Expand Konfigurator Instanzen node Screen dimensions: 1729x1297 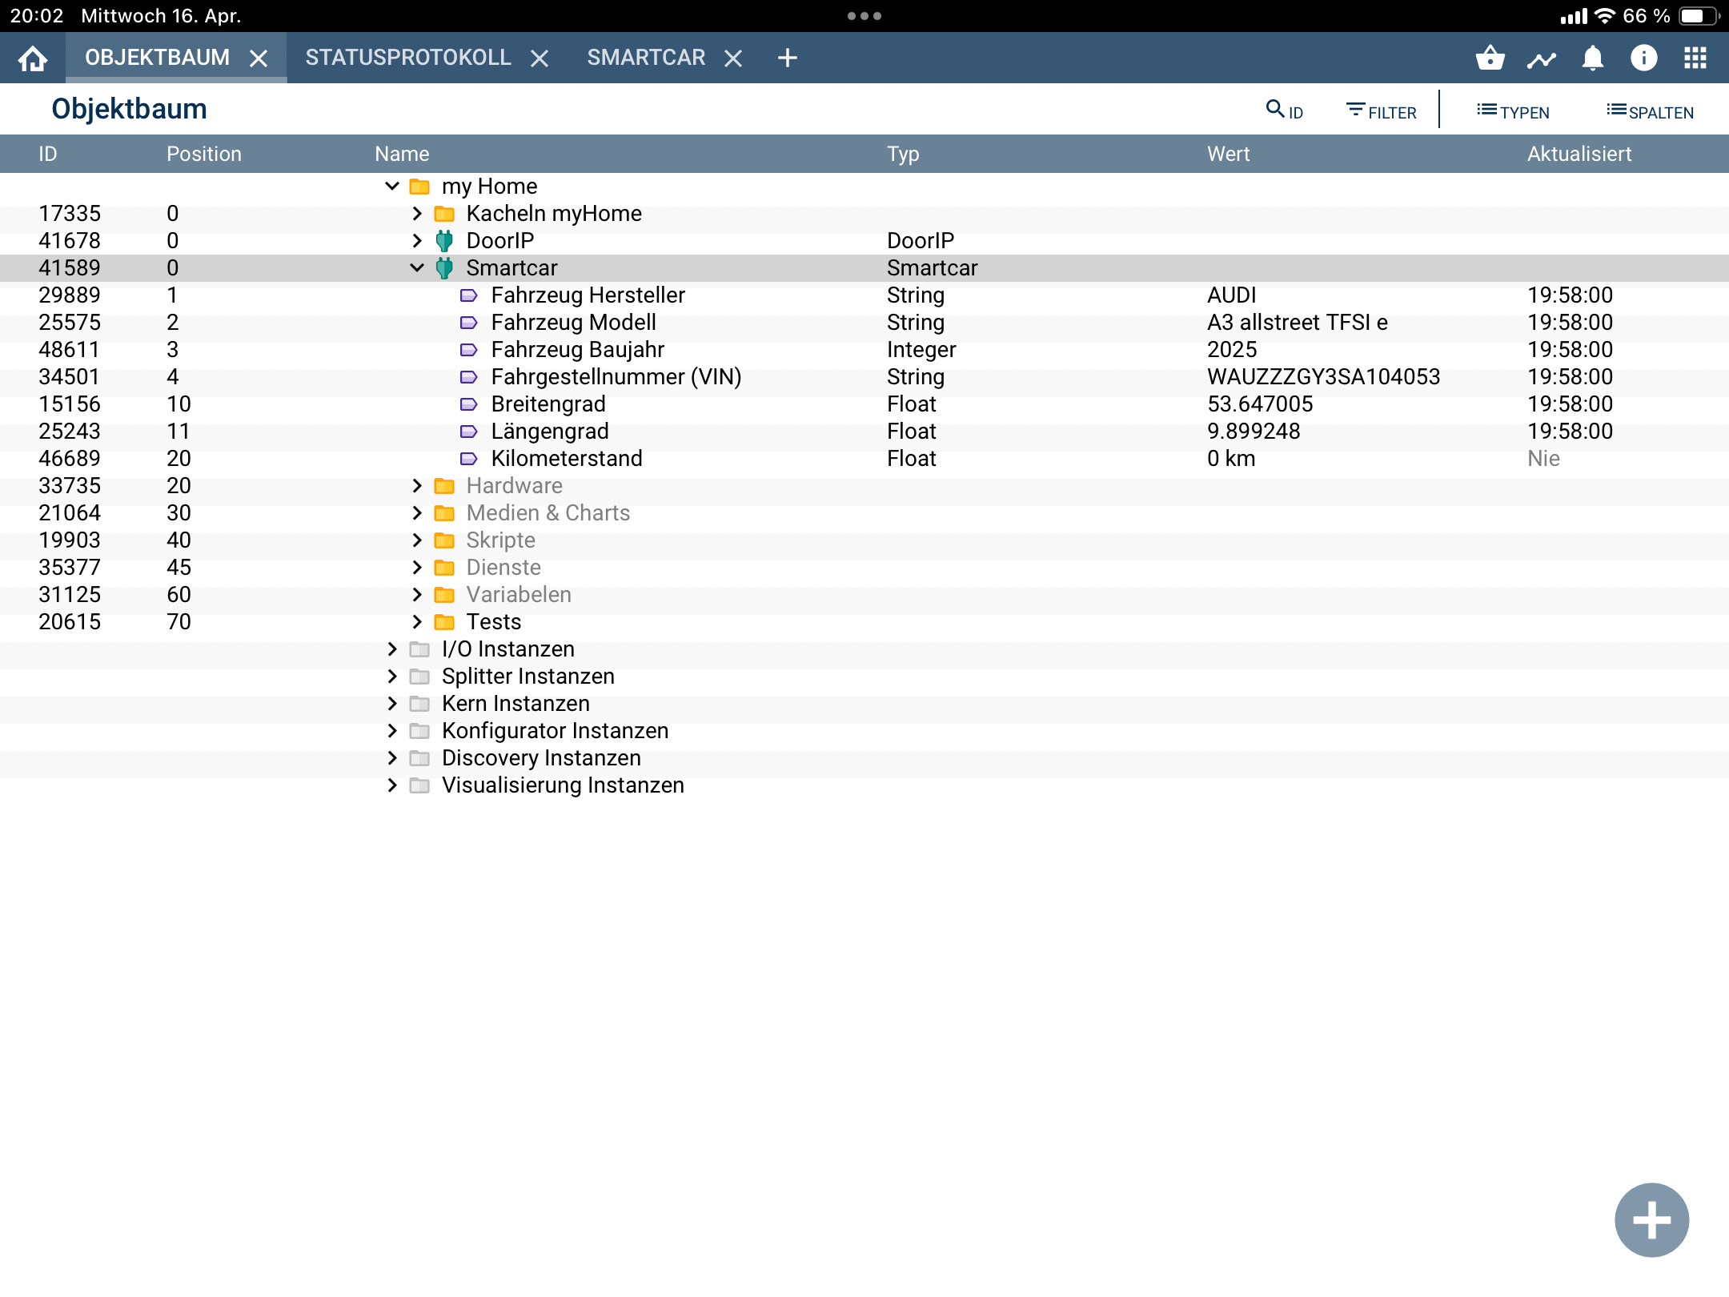coord(392,730)
